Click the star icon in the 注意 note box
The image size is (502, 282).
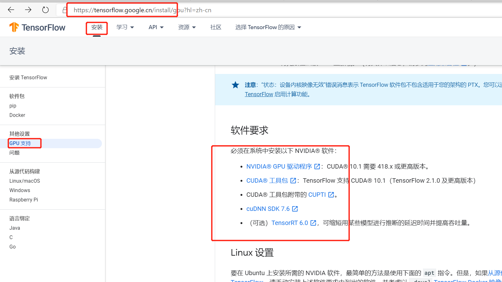tap(235, 85)
